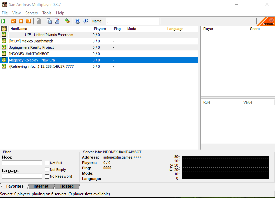Enable the Not Full filter

pos(47,163)
